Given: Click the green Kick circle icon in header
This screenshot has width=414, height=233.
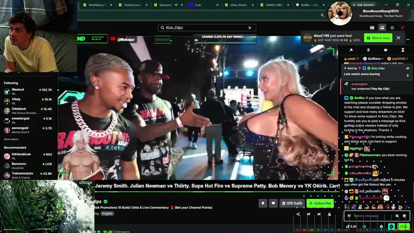Looking at the screenshot, I should pos(392,28).
